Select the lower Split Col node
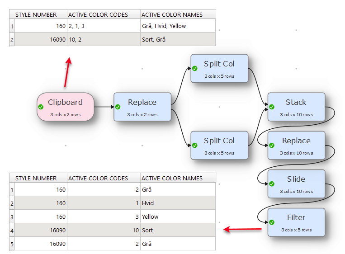The image size is (345, 254). coord(219,146)
